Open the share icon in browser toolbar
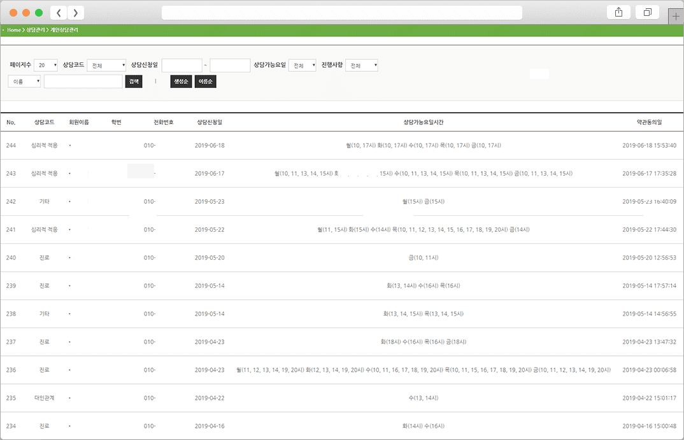The width and height of the screenshot is (684, 440). click(x=618, y=12)
